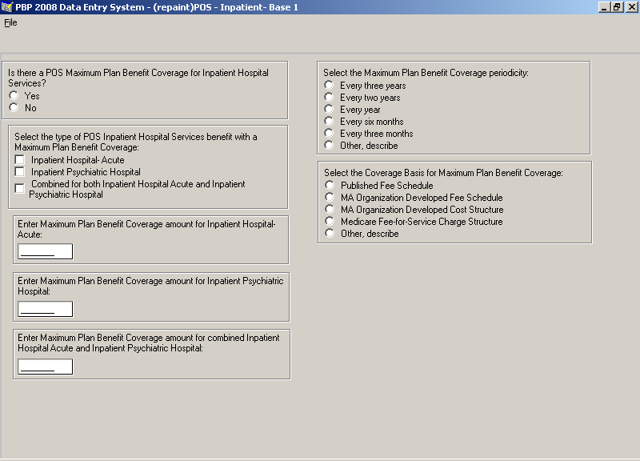
Task: Click the Inpatient Psychiatric Hospital amount field
Action: (x=46, y=309)
